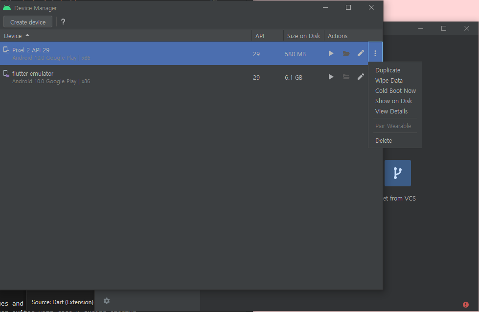Click the Get from VCS branch icon
This screenshot has width=479, height=312.
click(397, 173)
